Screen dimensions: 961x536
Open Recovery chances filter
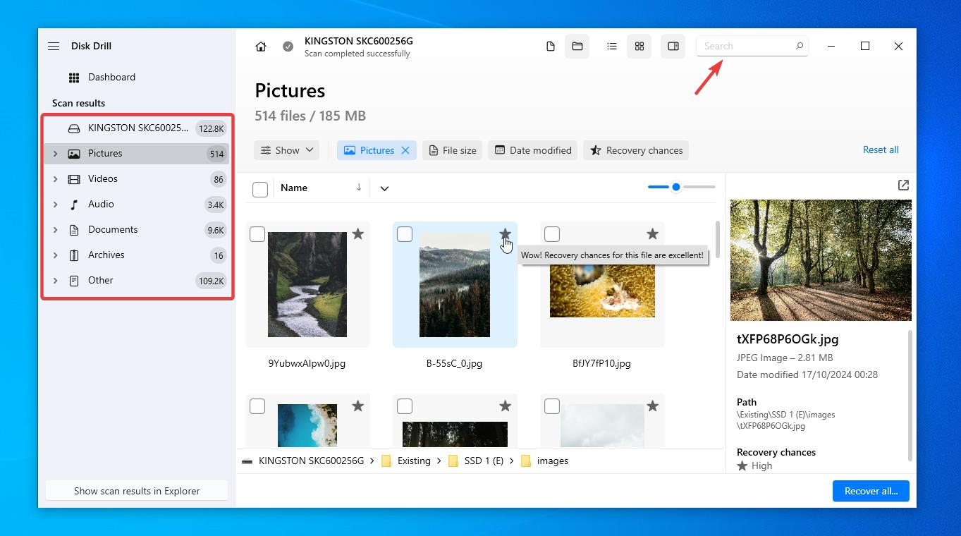pos(636,150)
